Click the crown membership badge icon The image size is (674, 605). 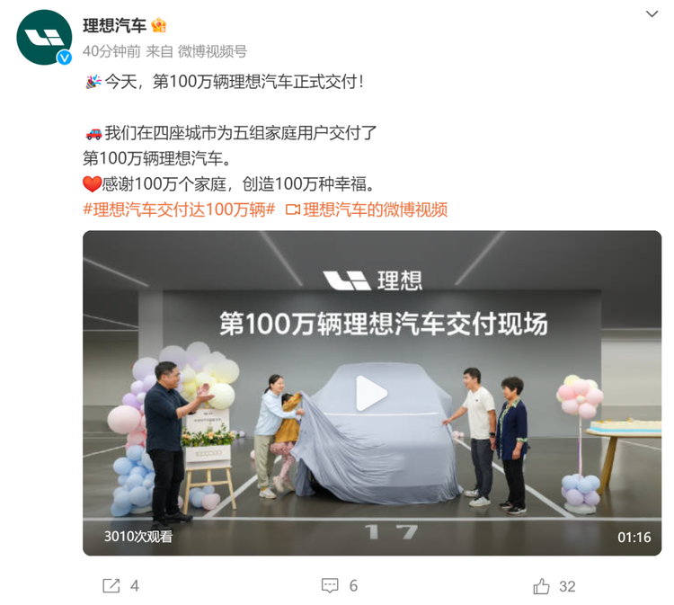[x=158, y=25]
